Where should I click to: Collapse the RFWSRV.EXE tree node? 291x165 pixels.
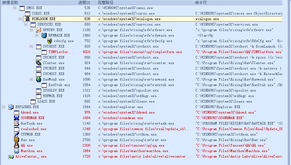click(31, 30)
